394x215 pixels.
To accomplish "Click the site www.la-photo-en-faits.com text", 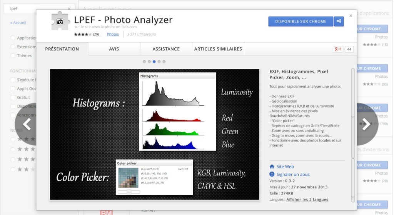I will [105, 27].
